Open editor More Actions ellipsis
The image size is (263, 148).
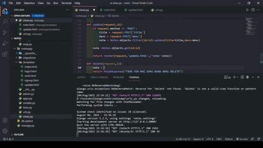[x=258, y=10]
